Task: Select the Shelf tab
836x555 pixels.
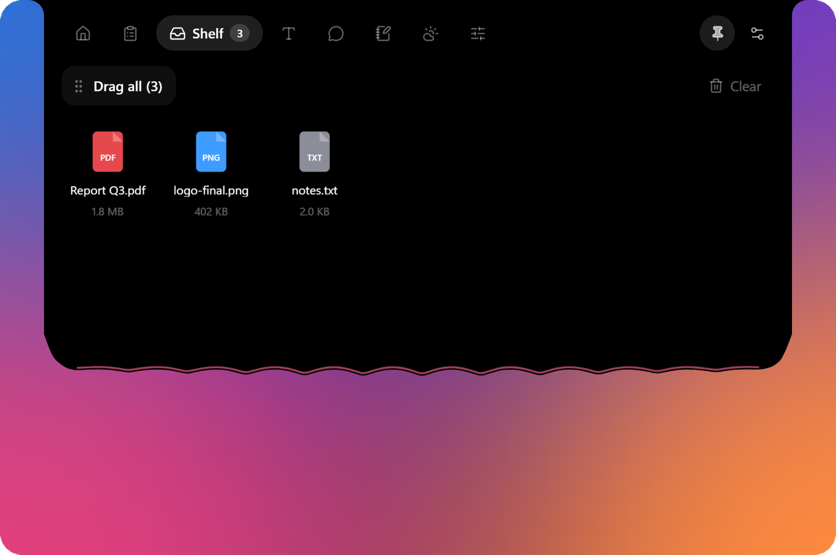Action: pos(210,34)
